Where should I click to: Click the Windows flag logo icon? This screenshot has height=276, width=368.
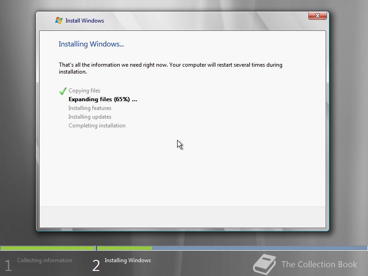point(59,20)
